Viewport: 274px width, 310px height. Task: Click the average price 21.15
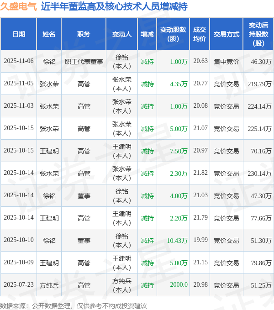[200, 262]
